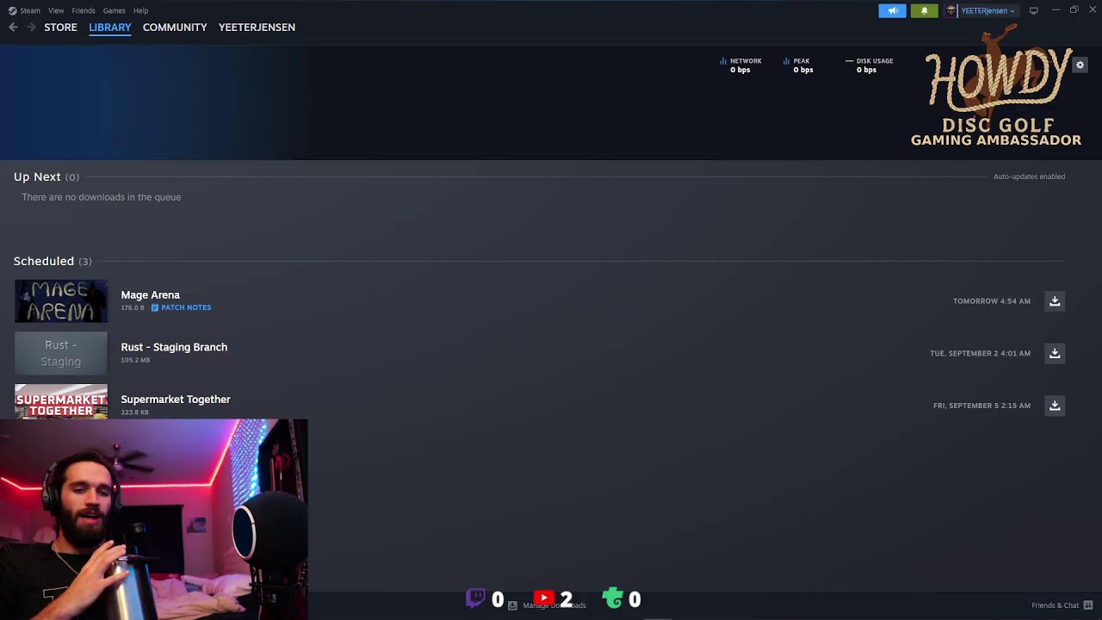Viewport: 1102px width, 620px height.
Task: Click the NETWORK speed stat
Action: pyautogui.click(x=740, y=65)
